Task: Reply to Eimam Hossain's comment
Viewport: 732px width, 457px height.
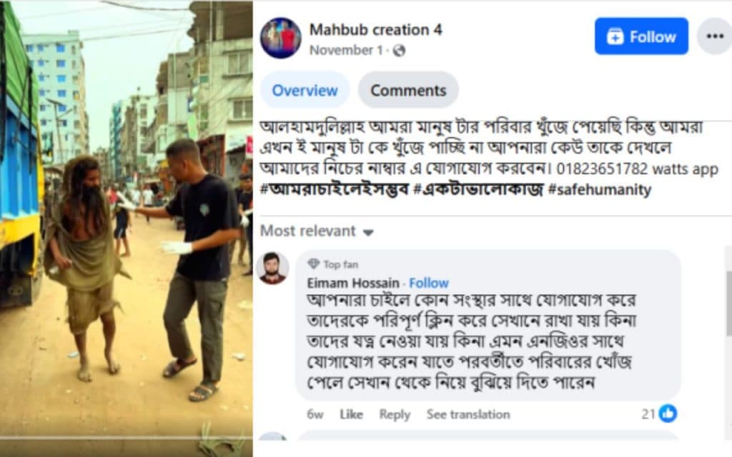Action: pos(395,414)
